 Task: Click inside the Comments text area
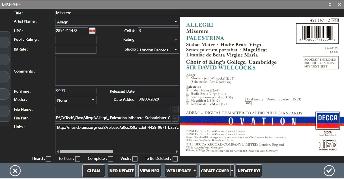pos(117,71)
